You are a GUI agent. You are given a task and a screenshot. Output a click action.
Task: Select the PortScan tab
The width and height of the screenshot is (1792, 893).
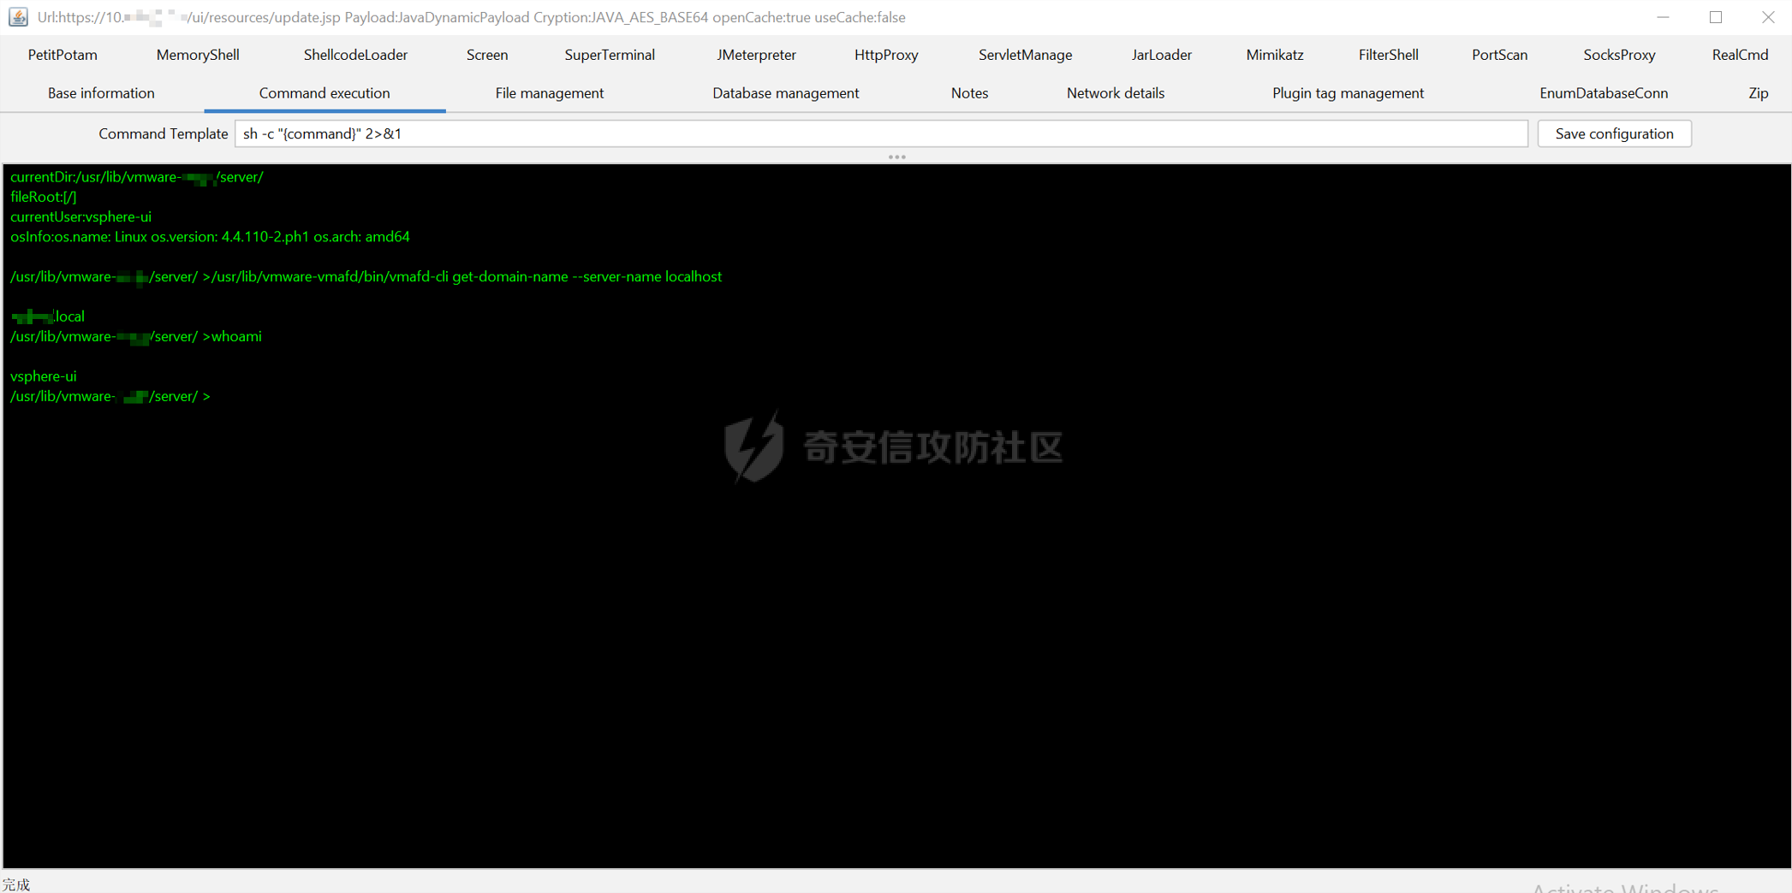(1499, 55)
